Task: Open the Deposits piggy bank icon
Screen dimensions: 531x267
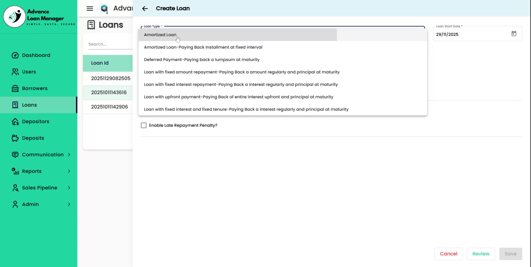Action: pyautogui.click(x=15, y=138)
